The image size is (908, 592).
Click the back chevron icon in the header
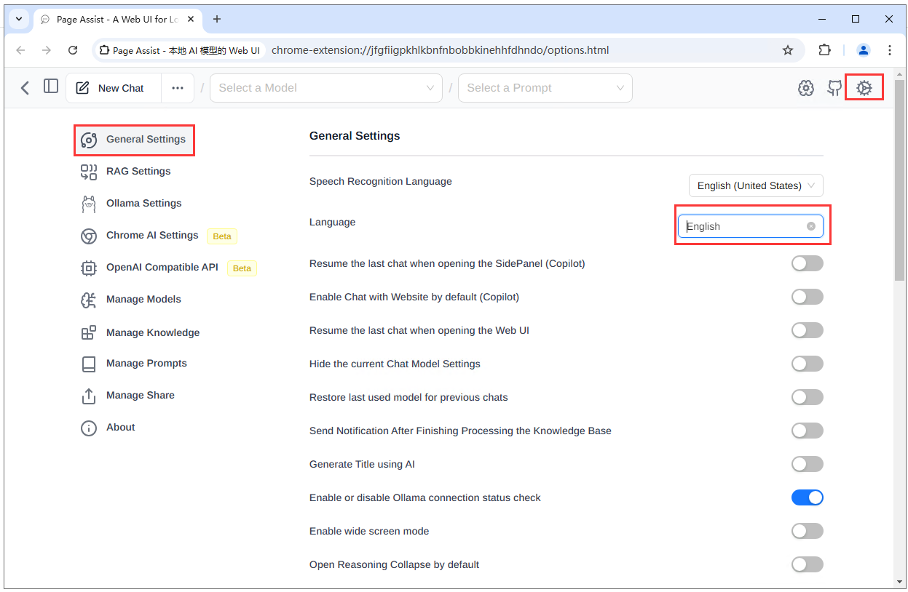click(25, 88)
